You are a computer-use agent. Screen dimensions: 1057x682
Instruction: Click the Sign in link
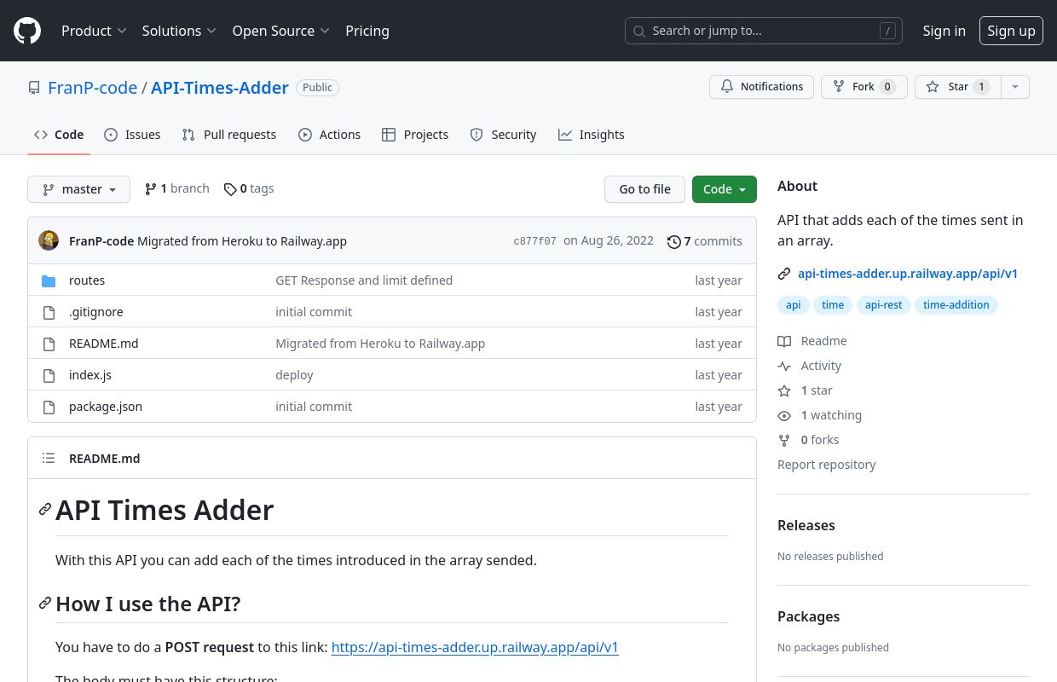pyautogui.click(x=944, y=31)
